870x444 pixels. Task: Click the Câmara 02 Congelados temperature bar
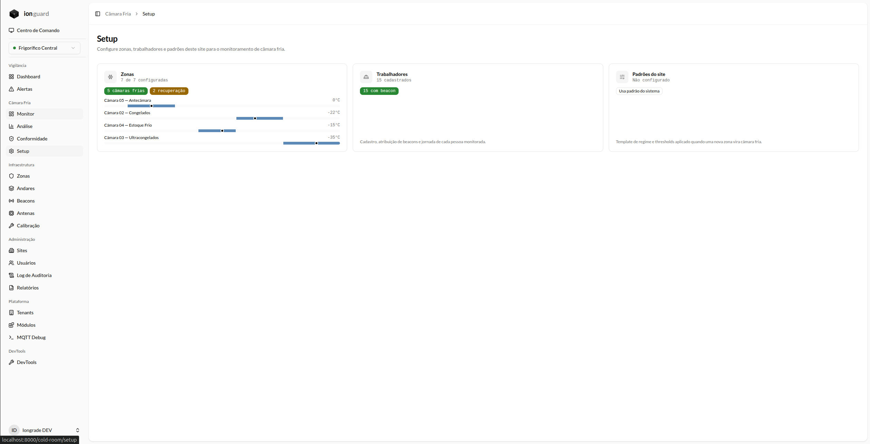tap(222, 118)
